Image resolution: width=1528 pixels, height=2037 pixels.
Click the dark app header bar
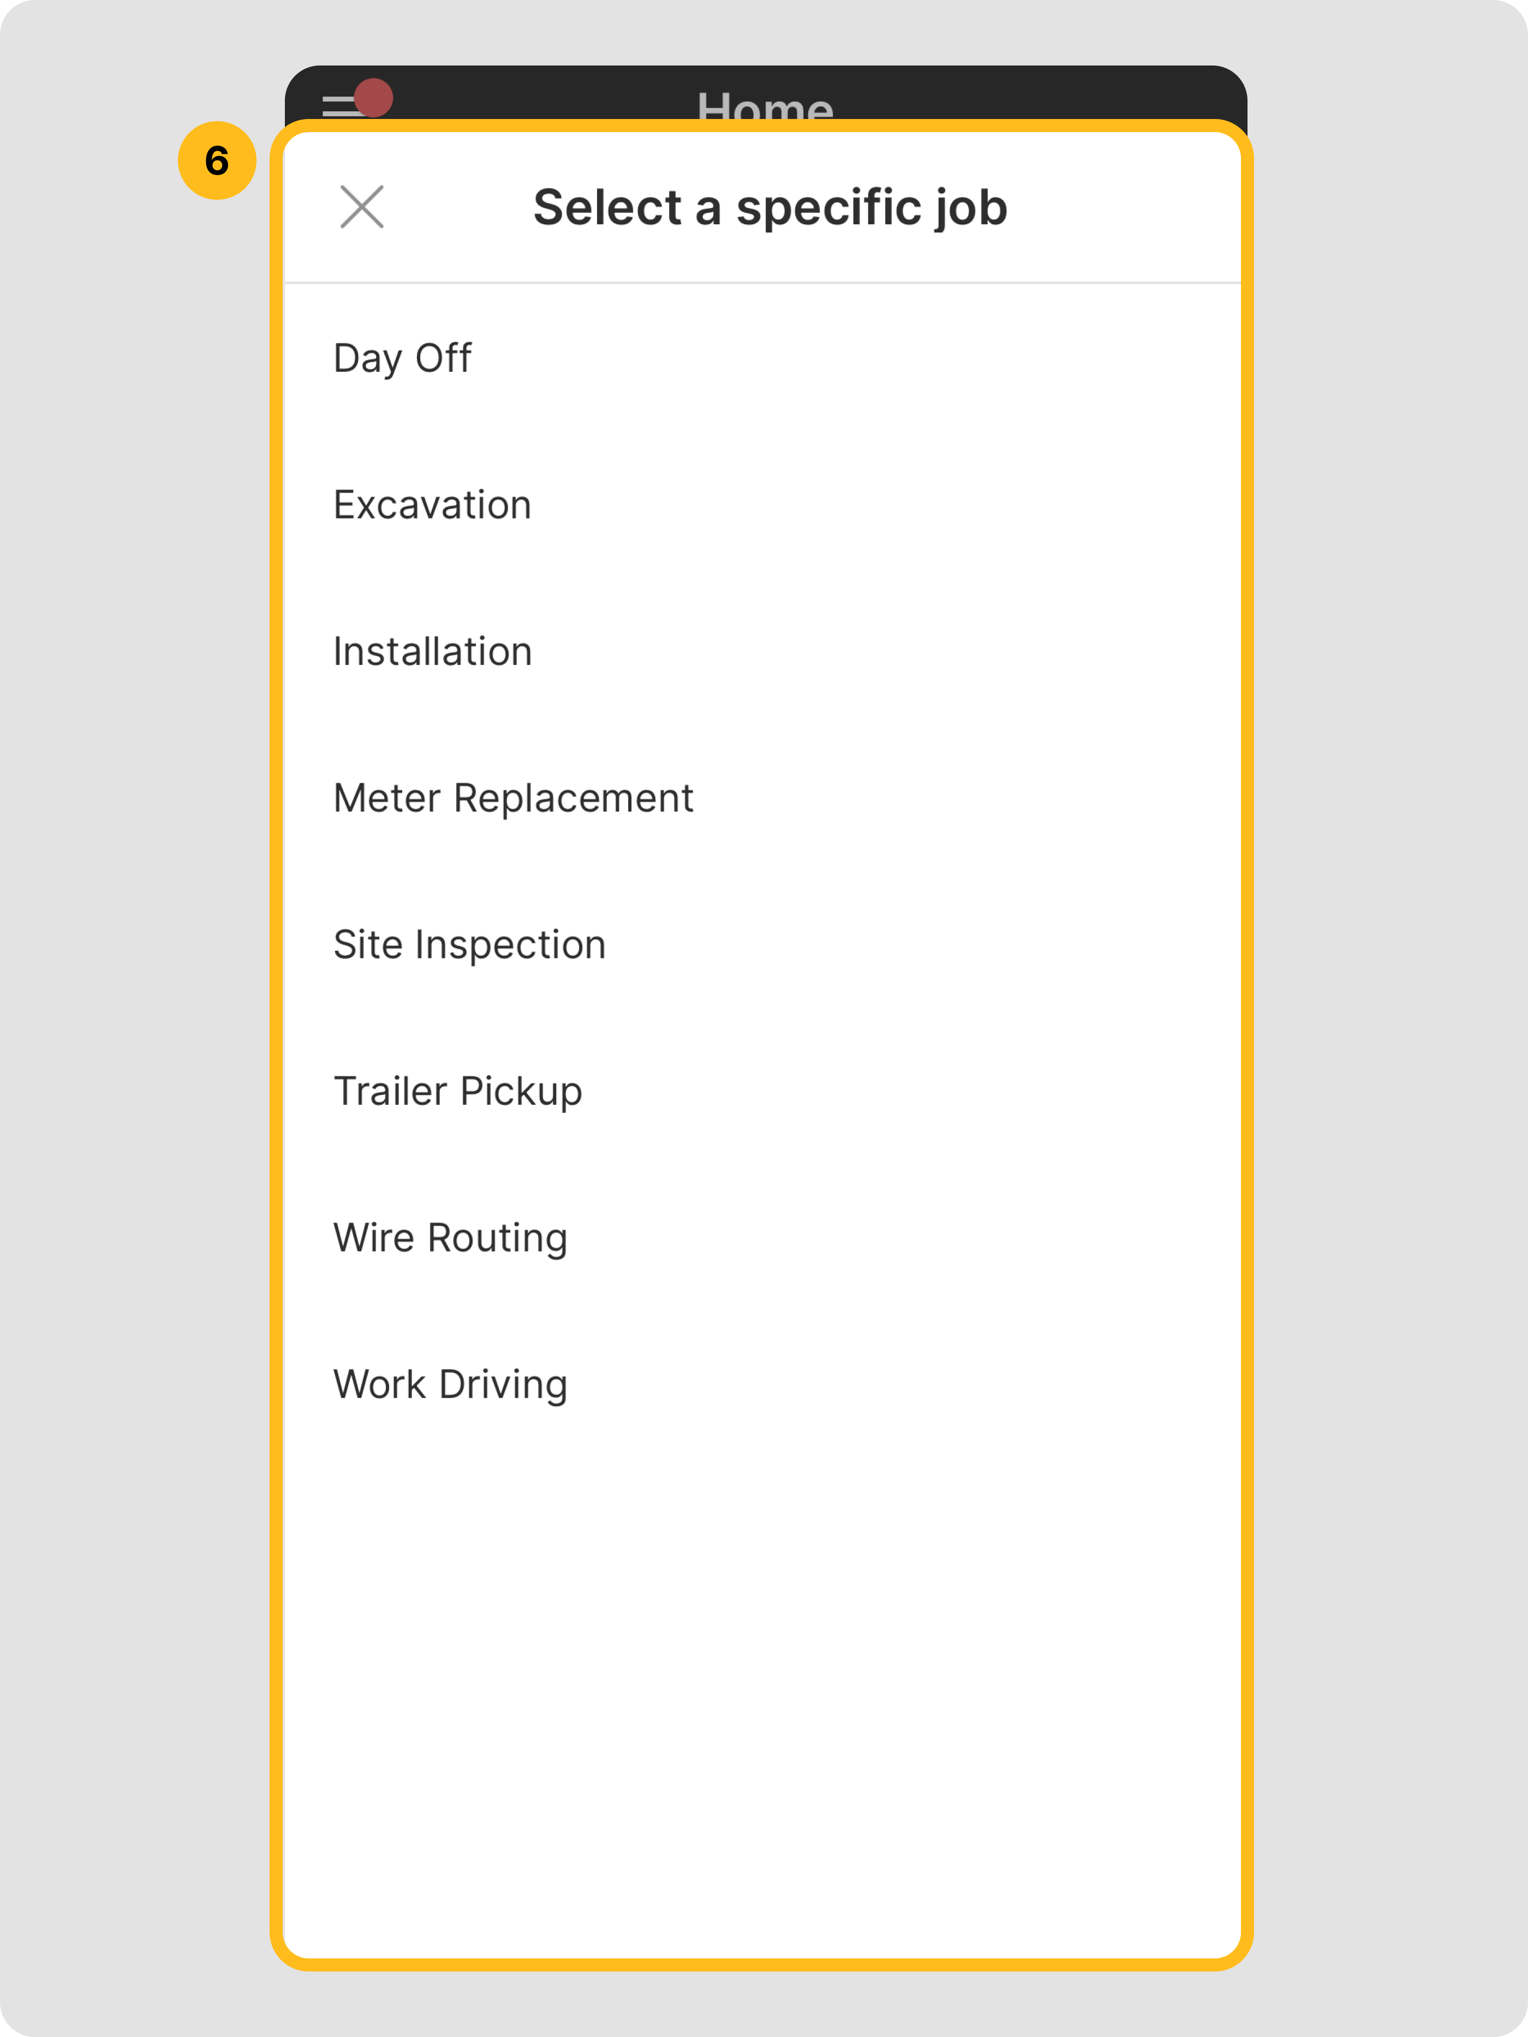click(1012, 92)
